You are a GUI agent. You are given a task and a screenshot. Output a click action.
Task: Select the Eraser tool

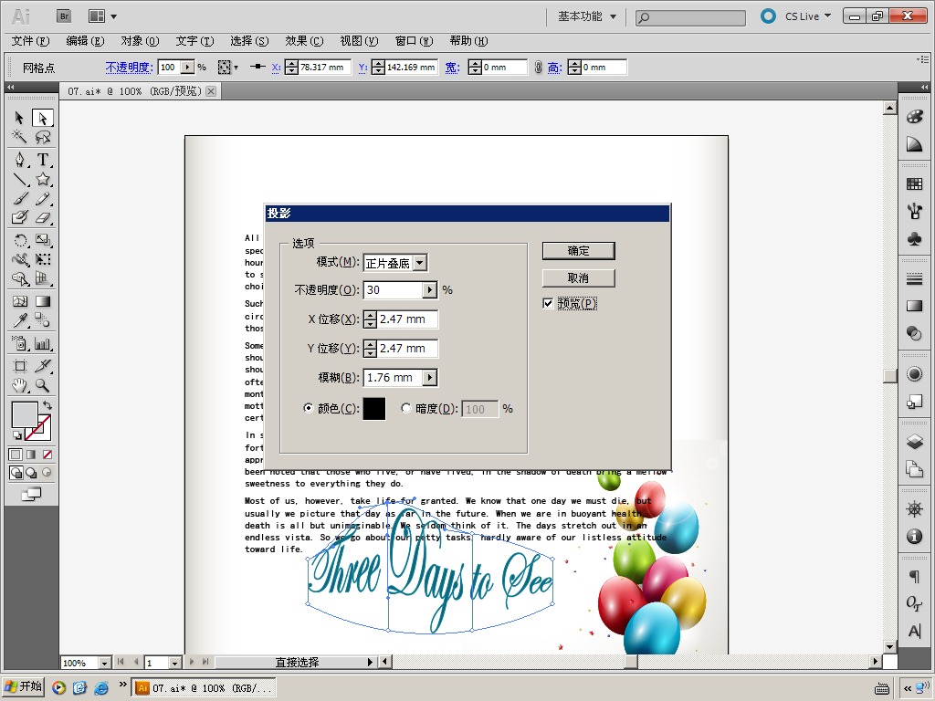point(42,217)
